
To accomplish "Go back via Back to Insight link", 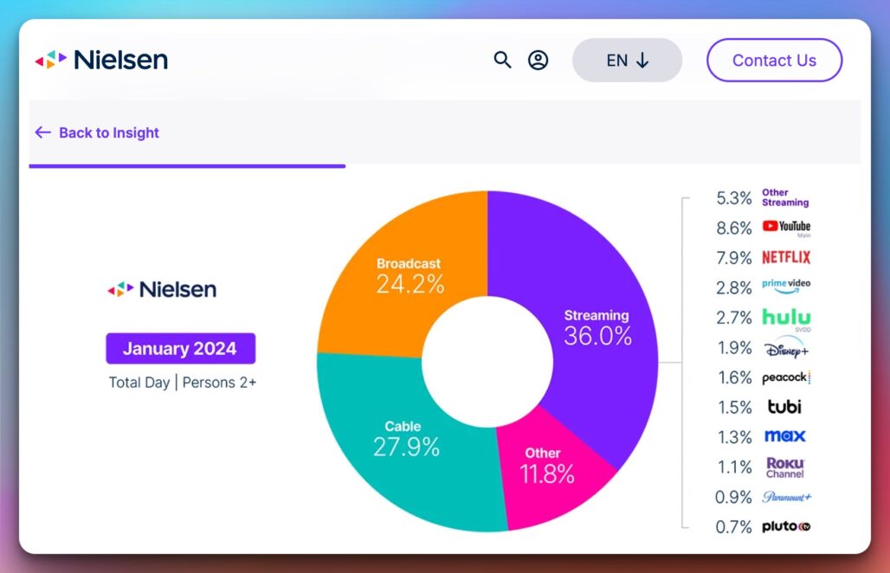I will 97,132.
